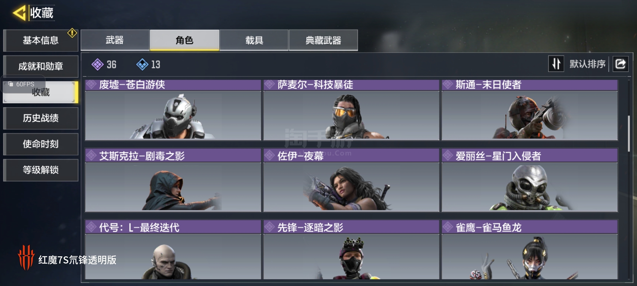Screen dimensions: 637x286
Task: Open the 成就和勋章 section
Action: point(41,66)
